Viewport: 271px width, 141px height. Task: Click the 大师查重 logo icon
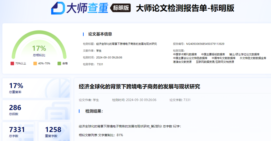(58, 8)
